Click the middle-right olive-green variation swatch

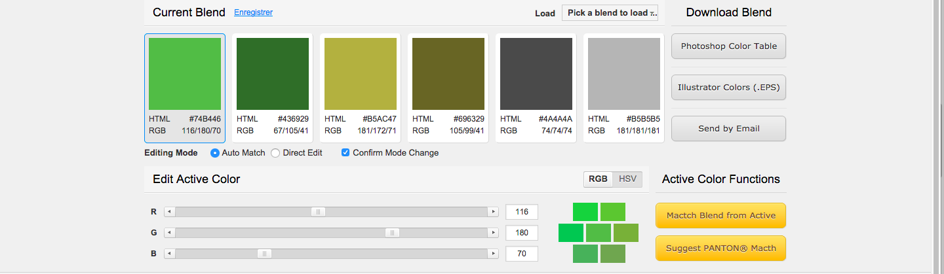pos(626,233)
